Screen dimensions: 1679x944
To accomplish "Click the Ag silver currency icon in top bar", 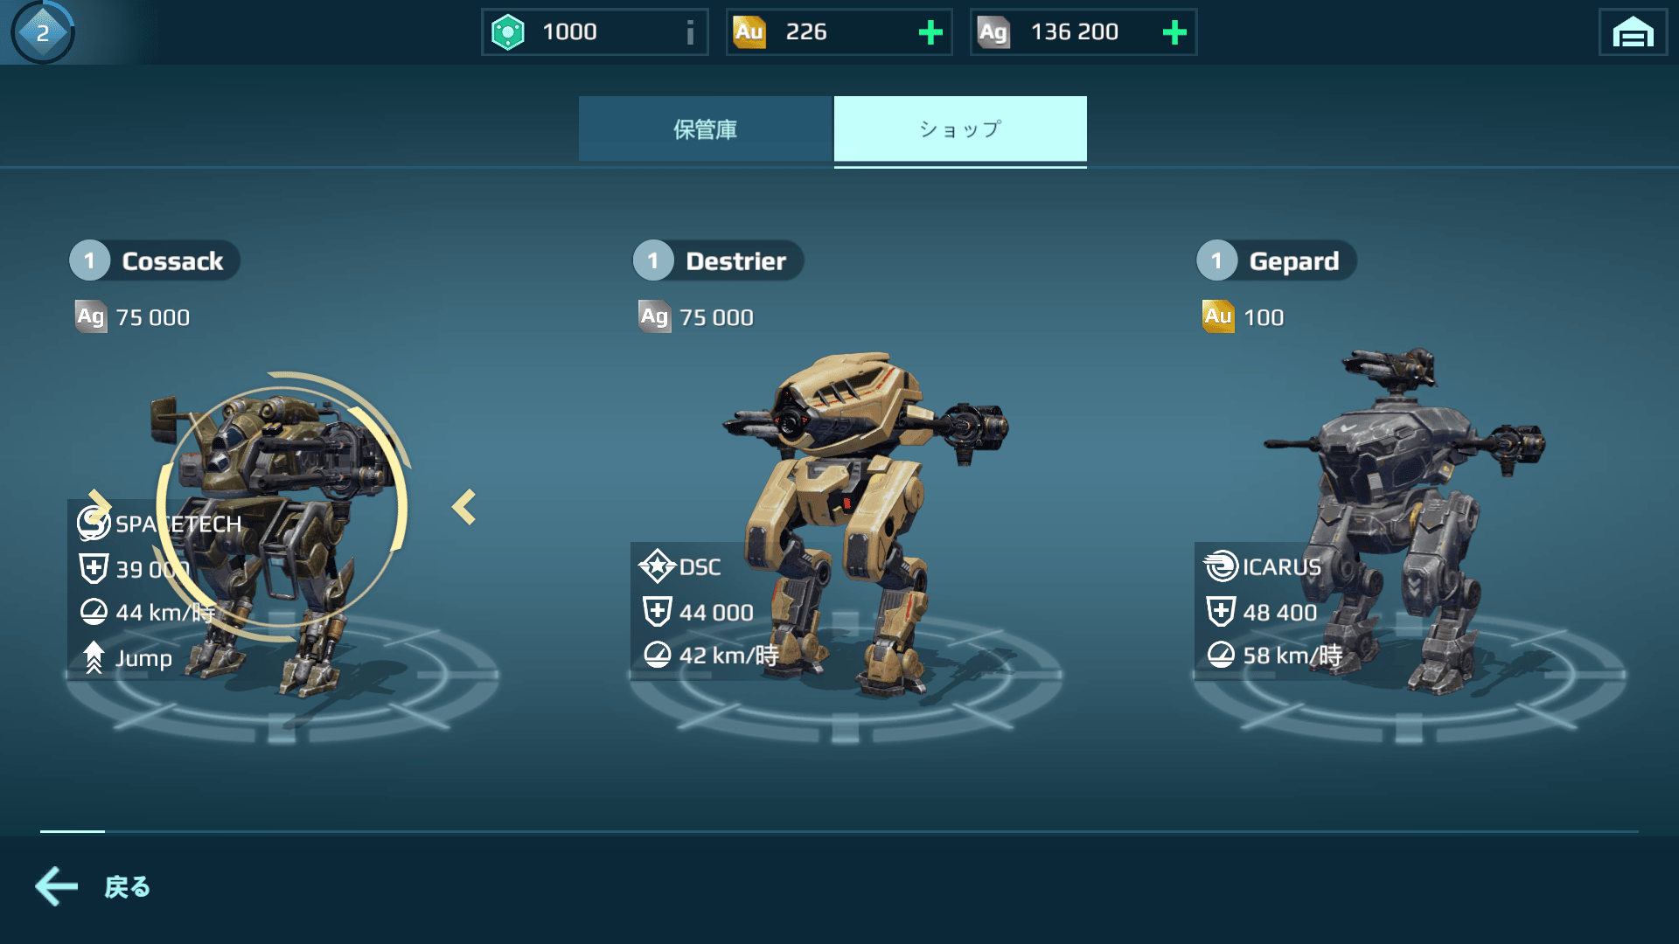I will coord(993,32).
